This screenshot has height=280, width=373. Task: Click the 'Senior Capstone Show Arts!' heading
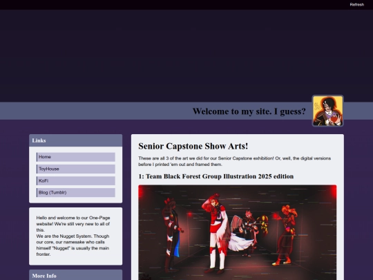193,146
